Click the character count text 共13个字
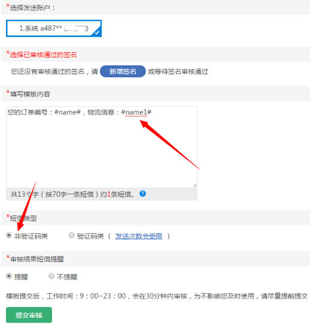The width and height of the screenshot is (310, 331). pyautogui.click(x=25, y=194)
